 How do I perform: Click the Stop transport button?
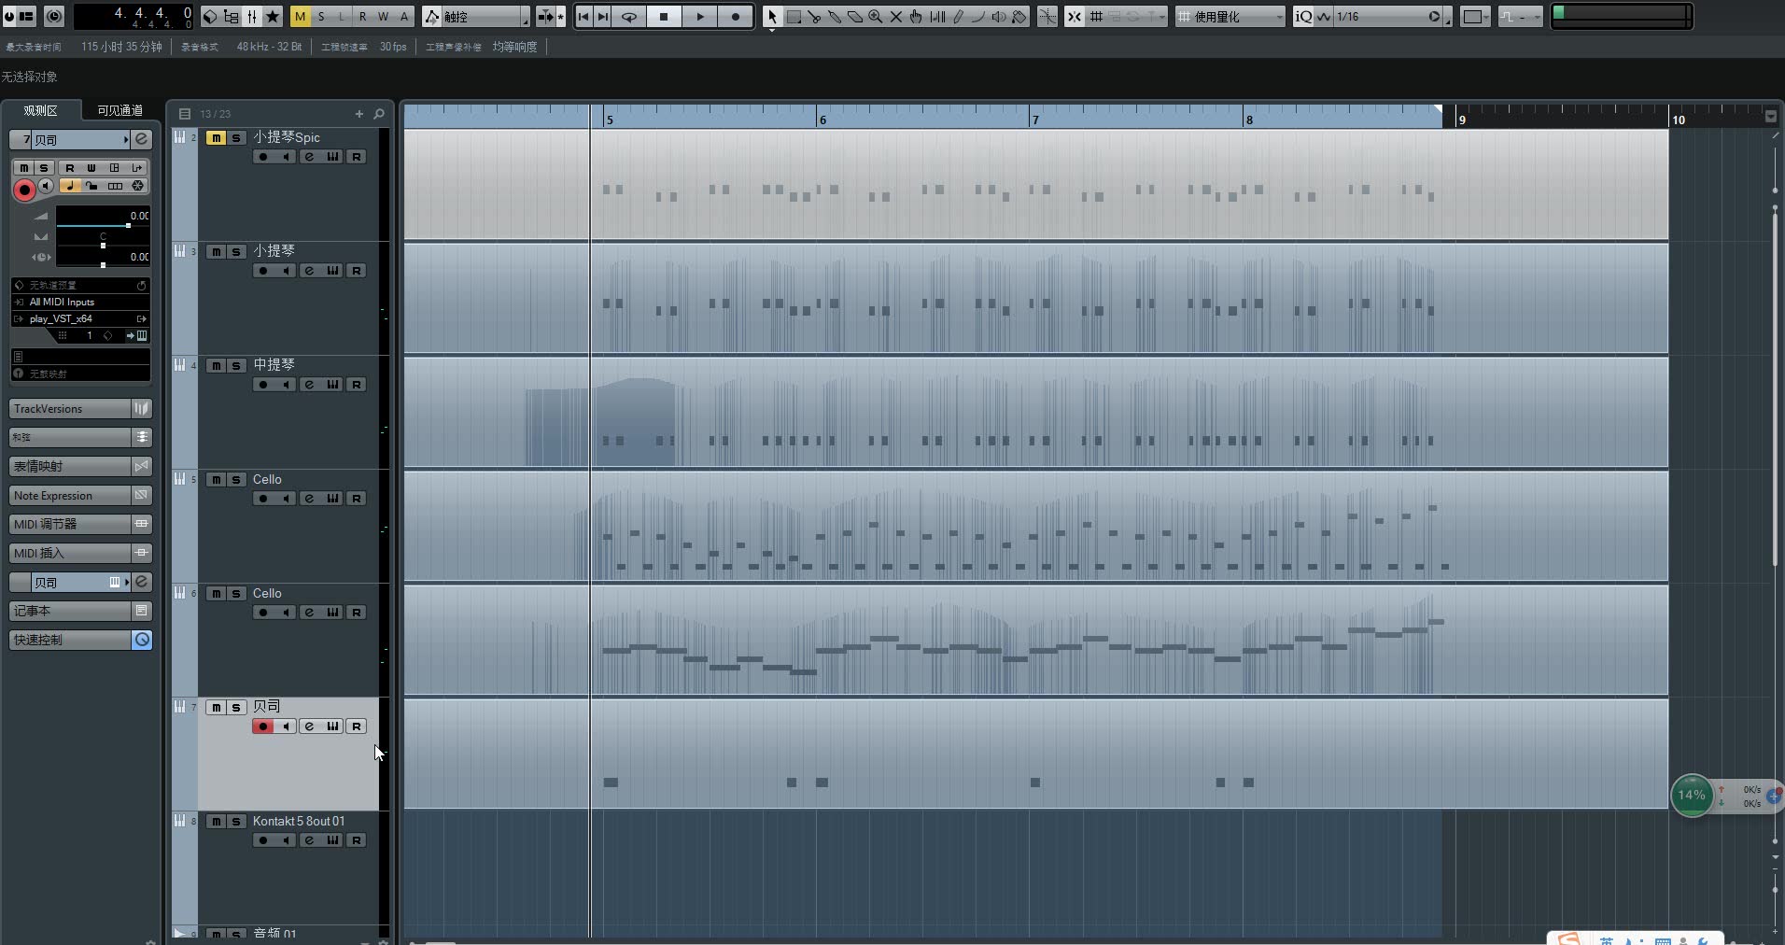[664, 17]
